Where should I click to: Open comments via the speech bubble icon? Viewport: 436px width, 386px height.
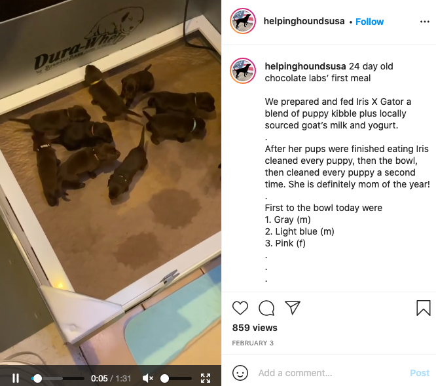pos(266,308)
